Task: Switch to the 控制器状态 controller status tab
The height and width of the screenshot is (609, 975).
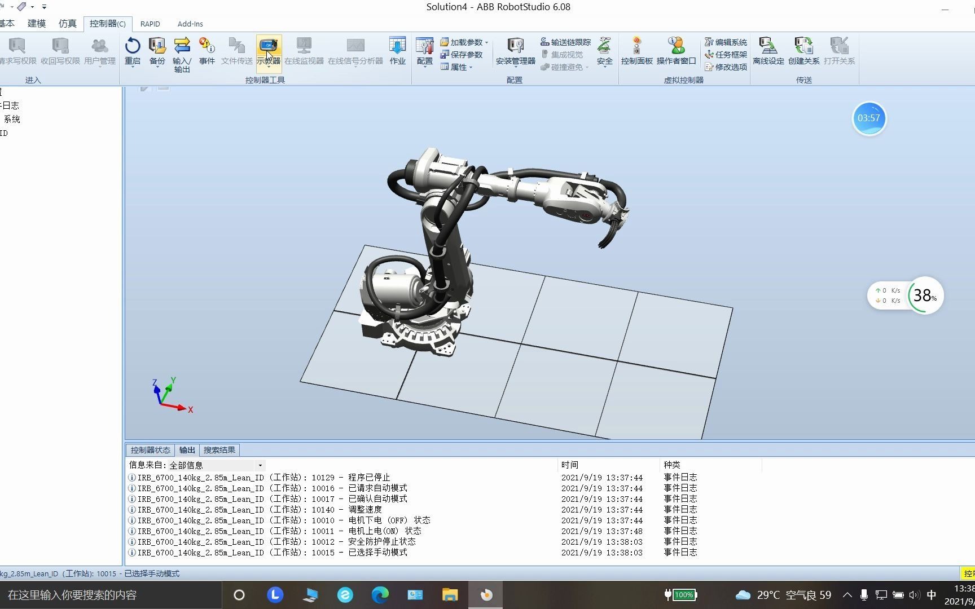Action: pos(150,450)
